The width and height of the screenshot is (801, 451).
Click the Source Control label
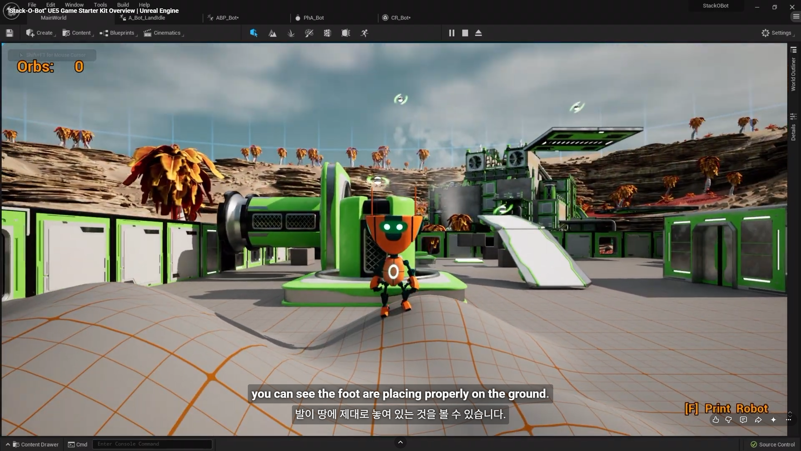click(777, 444)
